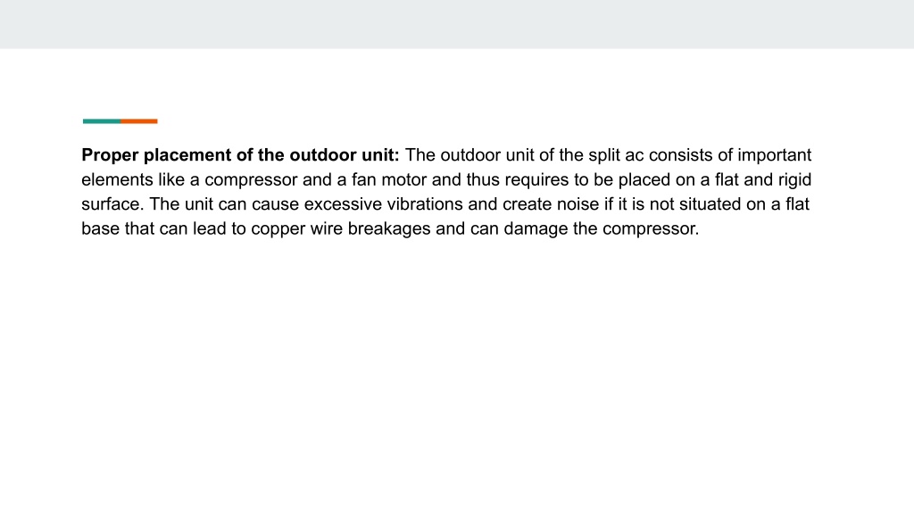Click the word 'excessive' in the third line
914x514 pixels.
343,204
